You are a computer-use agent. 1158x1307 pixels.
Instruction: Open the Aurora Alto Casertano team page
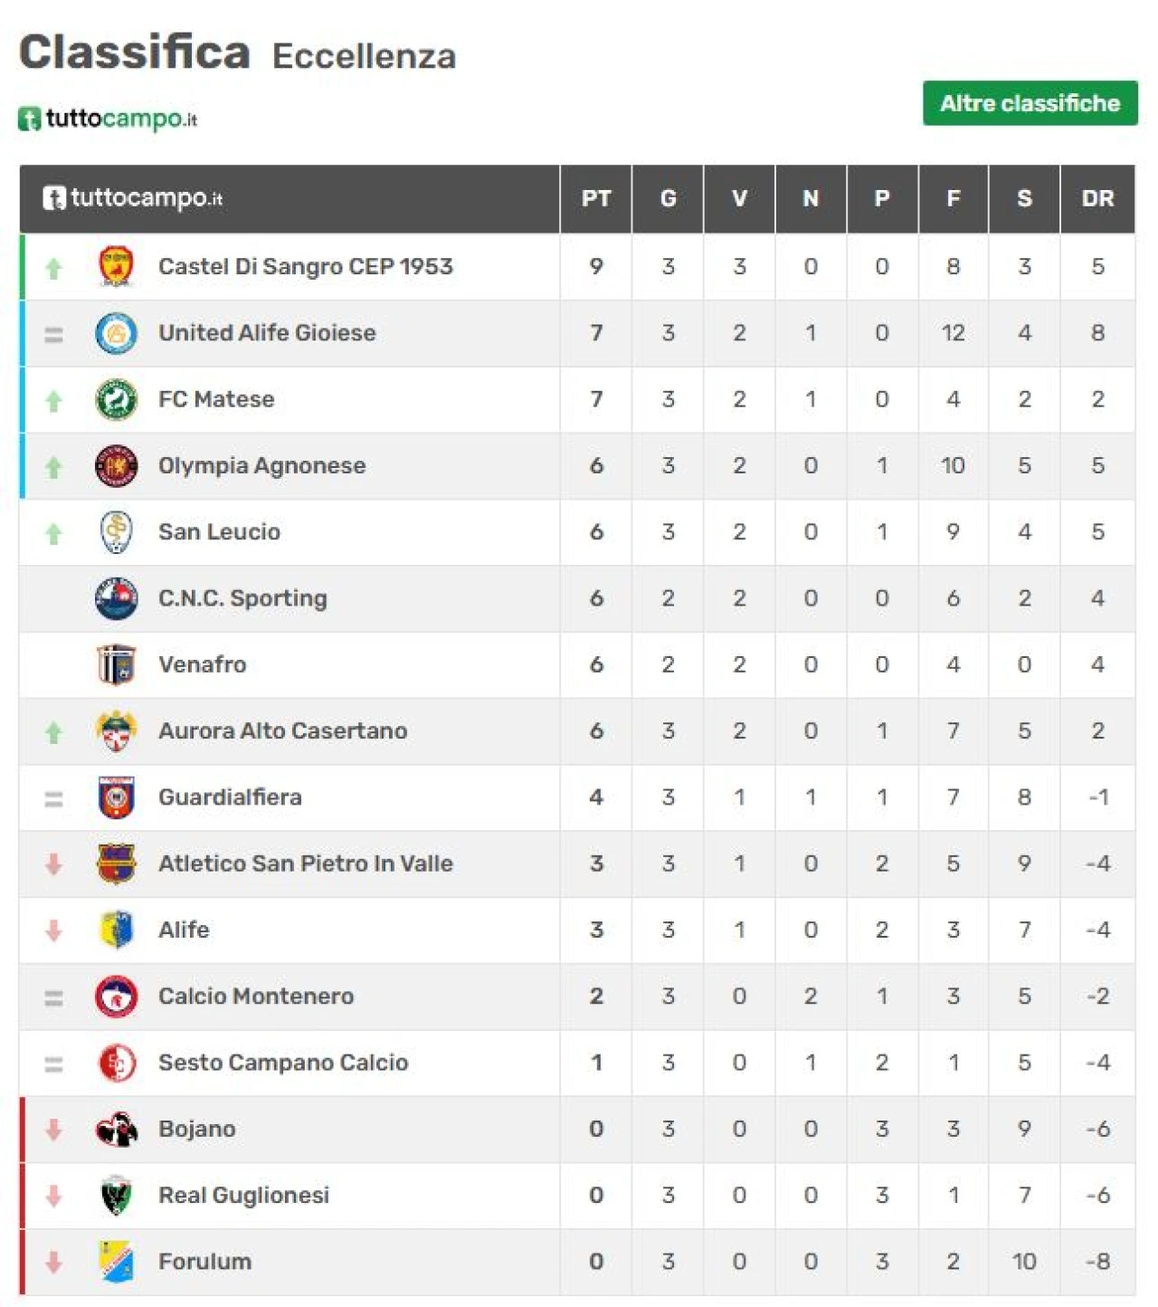coord(282,730)
